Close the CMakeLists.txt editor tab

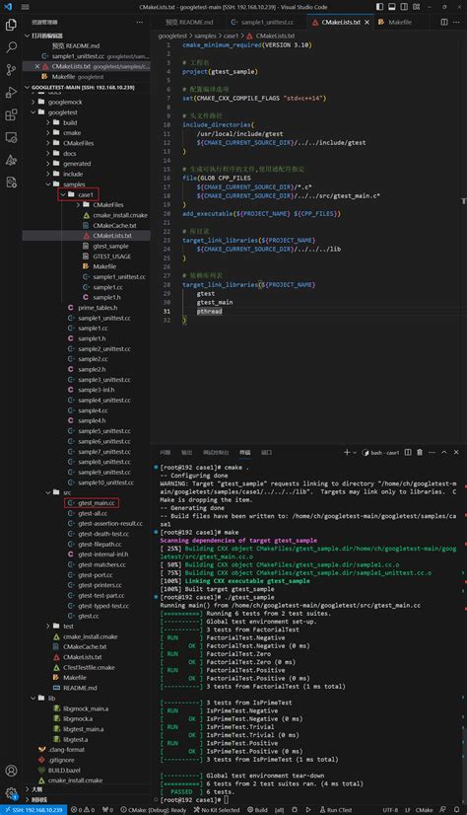367,23
